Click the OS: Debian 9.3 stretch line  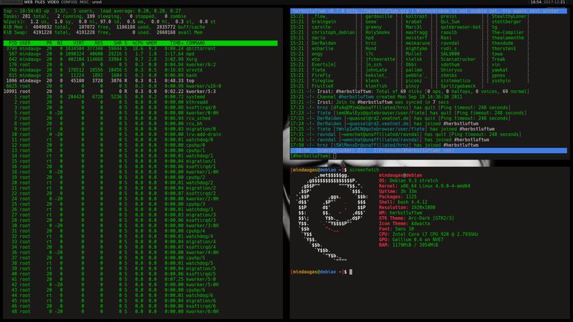(408, 181)
